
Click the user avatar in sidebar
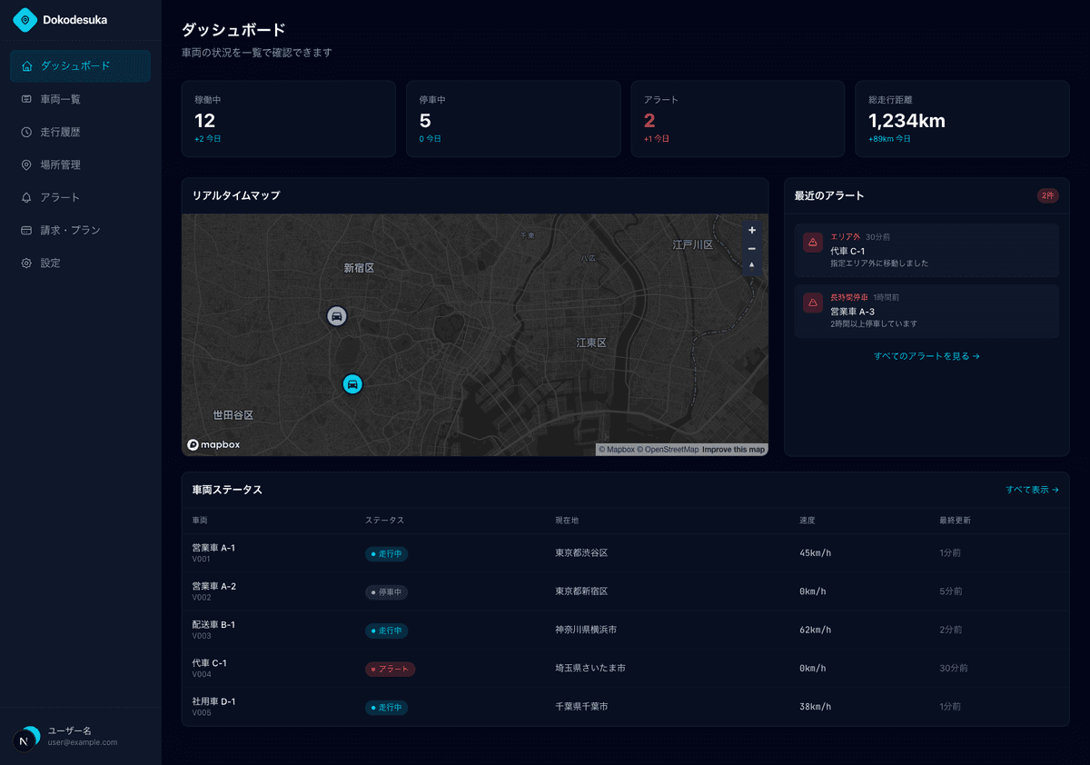(x=25, y=739)
